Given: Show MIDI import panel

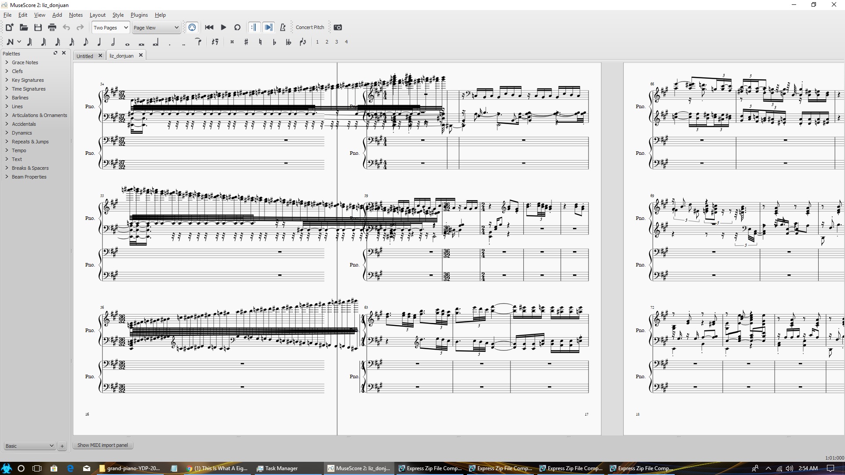Looking at the screenshot, I should pos(103,445).
